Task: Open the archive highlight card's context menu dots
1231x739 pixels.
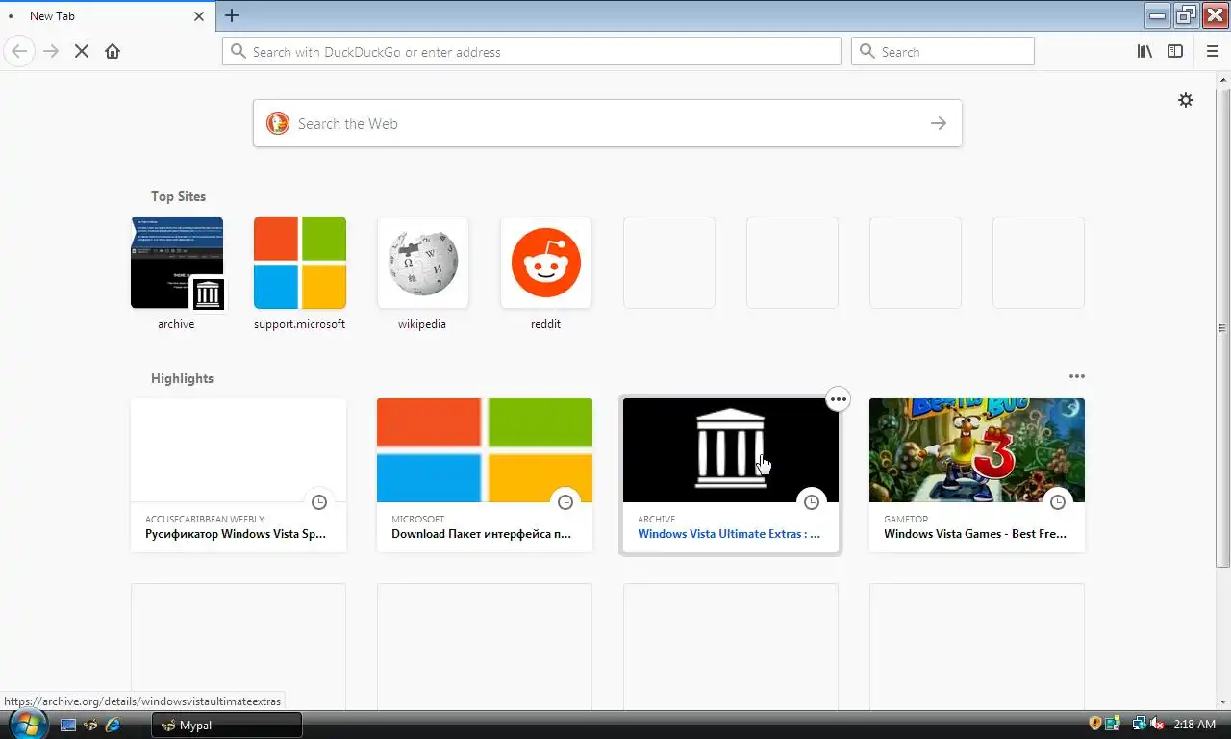Action: tap(839, 399)
